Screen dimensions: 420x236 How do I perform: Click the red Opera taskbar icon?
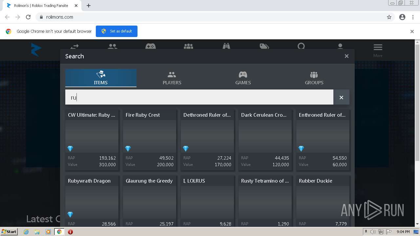click(x=70, y=232)
